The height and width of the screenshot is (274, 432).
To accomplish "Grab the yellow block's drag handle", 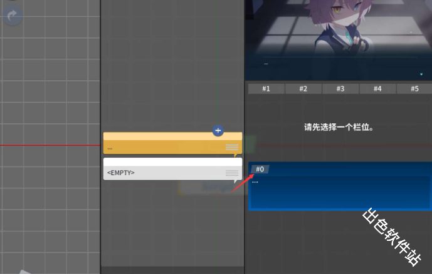I will 232,147.
